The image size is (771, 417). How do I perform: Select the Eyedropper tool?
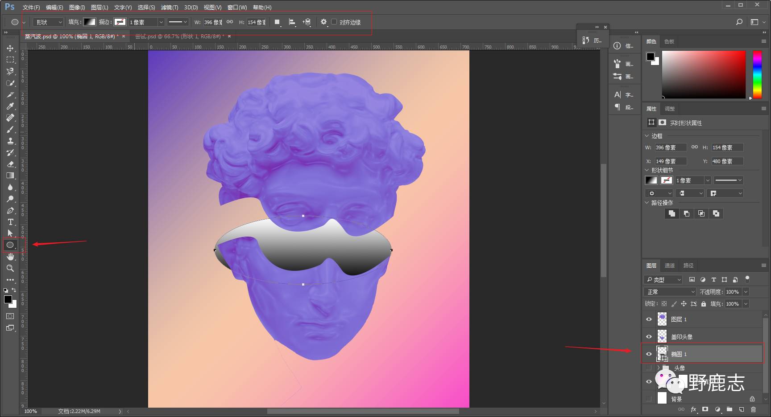point(10,106)
